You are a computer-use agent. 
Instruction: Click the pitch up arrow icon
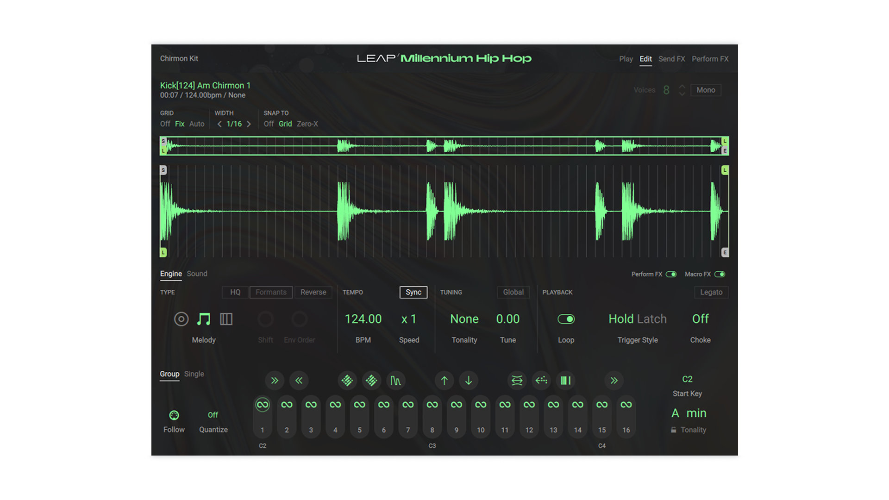[444, 381]
